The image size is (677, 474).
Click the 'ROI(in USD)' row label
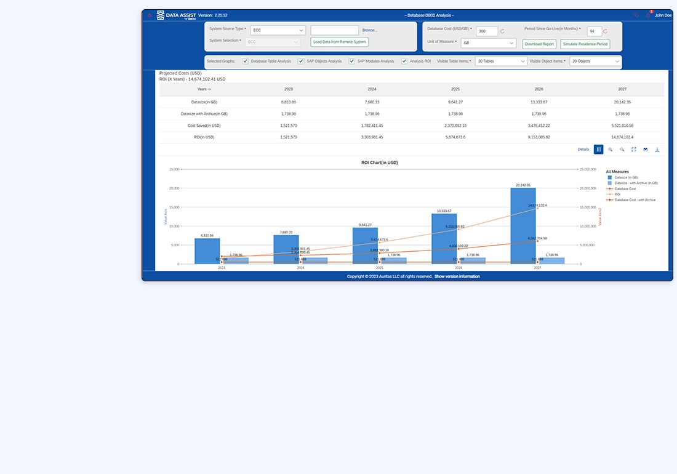tap(204, 137)
